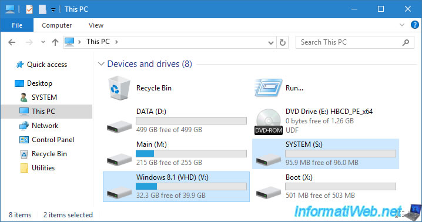Open Help via the blue question mark icon
Viewport: 422px width, 222px height.
click(415, 25)
